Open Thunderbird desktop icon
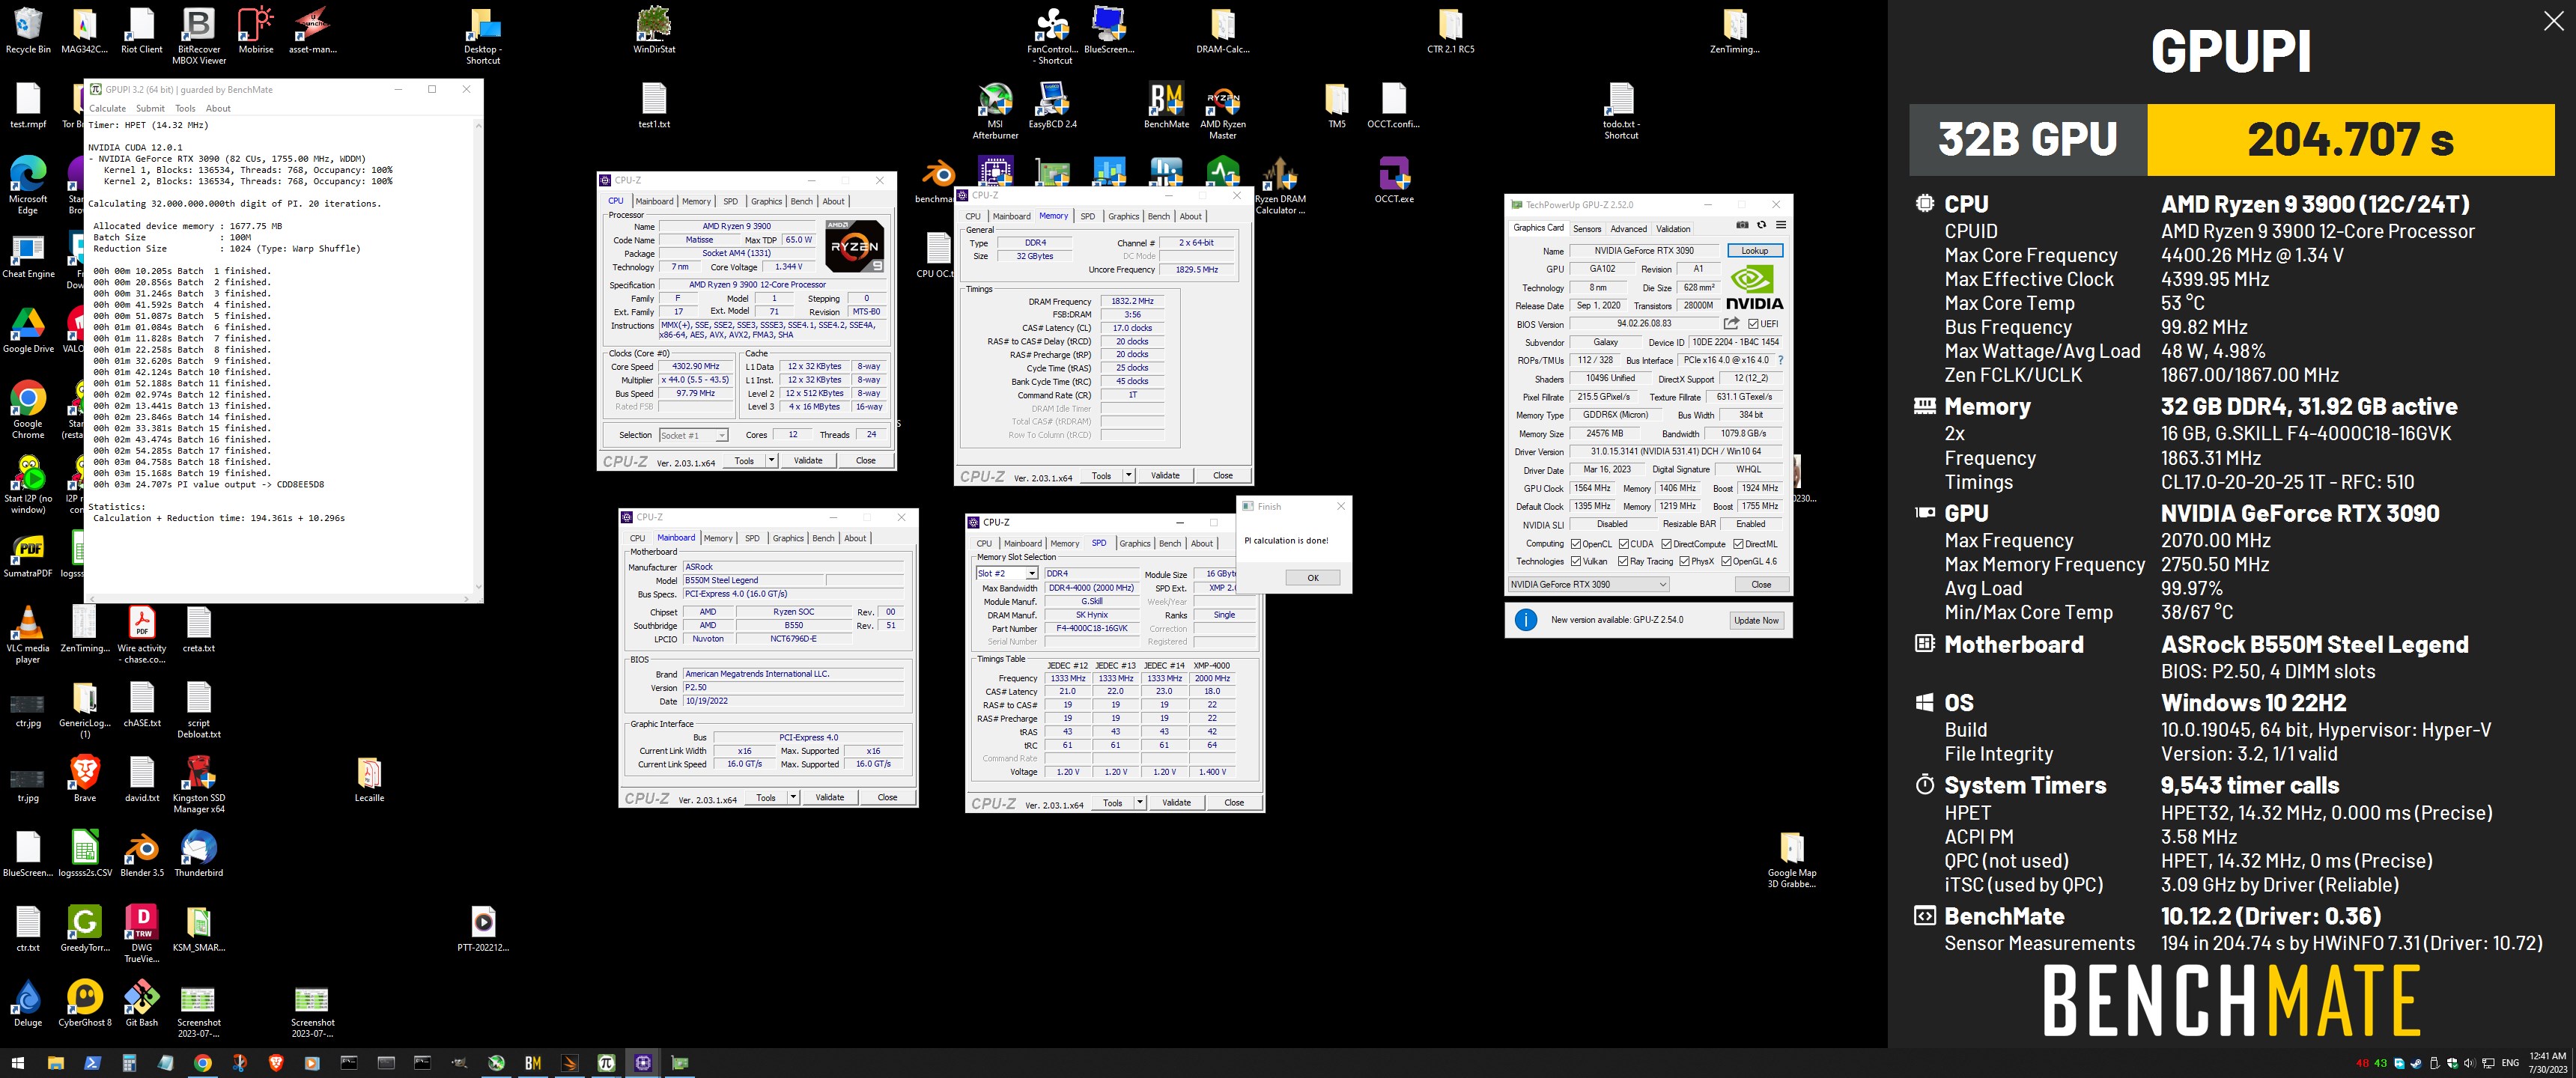2576x1078 pixels. [199, 854]
